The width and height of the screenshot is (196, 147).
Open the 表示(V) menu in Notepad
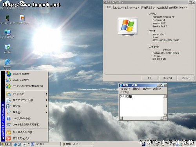[x=157, y=89]
